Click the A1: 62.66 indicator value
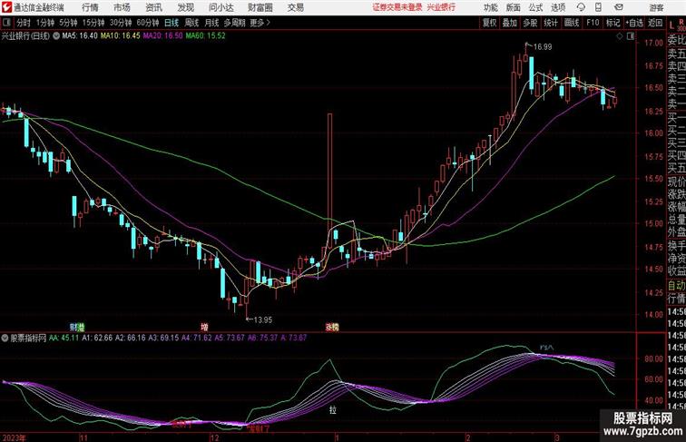This screenshot has height=442, width=686. (x=97, y=338)
